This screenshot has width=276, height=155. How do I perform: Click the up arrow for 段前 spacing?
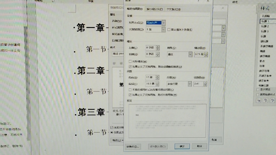pos(157,76)
